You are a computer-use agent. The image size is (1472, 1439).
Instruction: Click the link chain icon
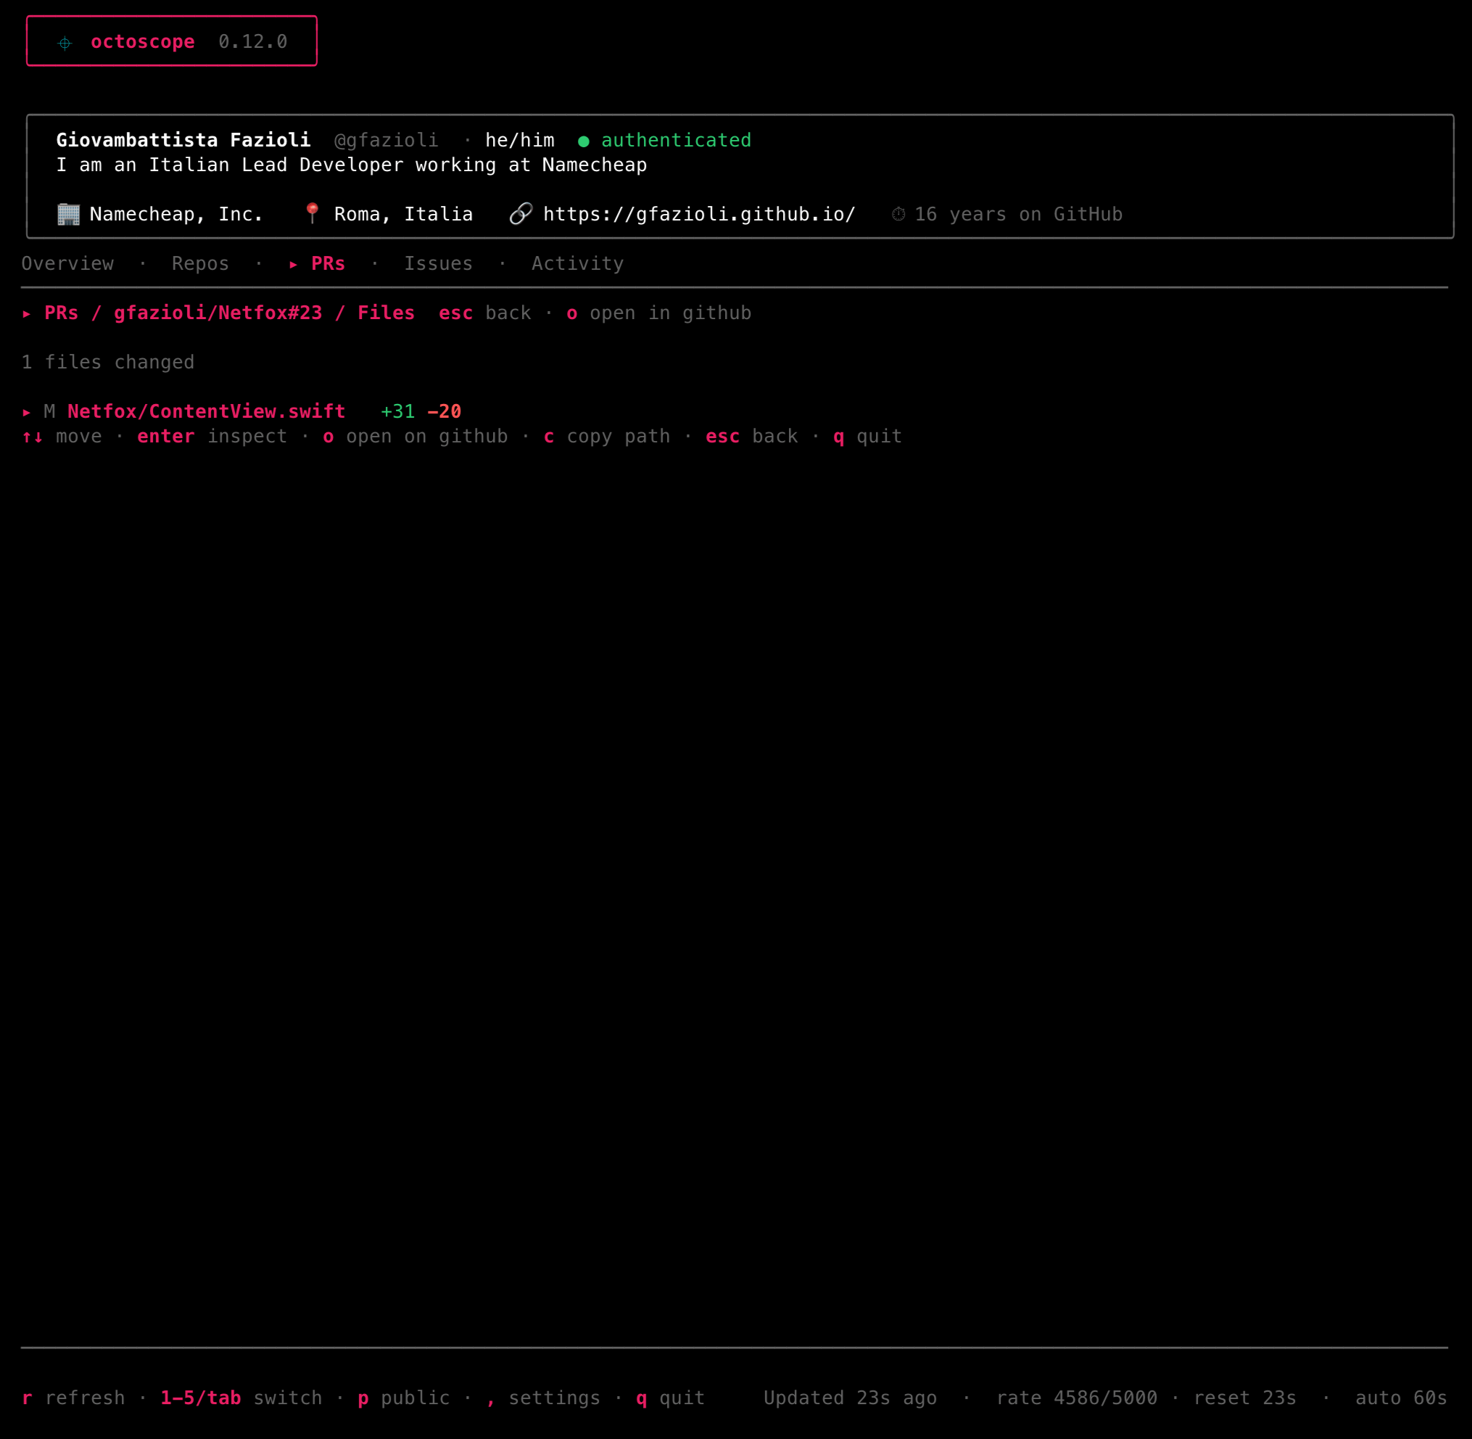tap(521, 214)
